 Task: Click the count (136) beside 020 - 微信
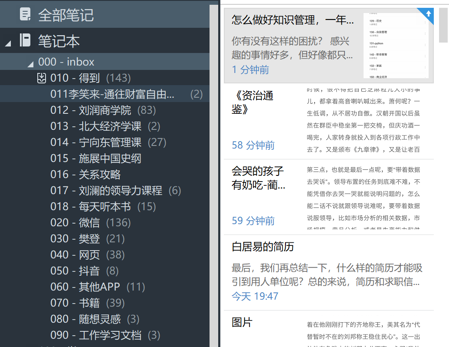(x=118, y=222)
